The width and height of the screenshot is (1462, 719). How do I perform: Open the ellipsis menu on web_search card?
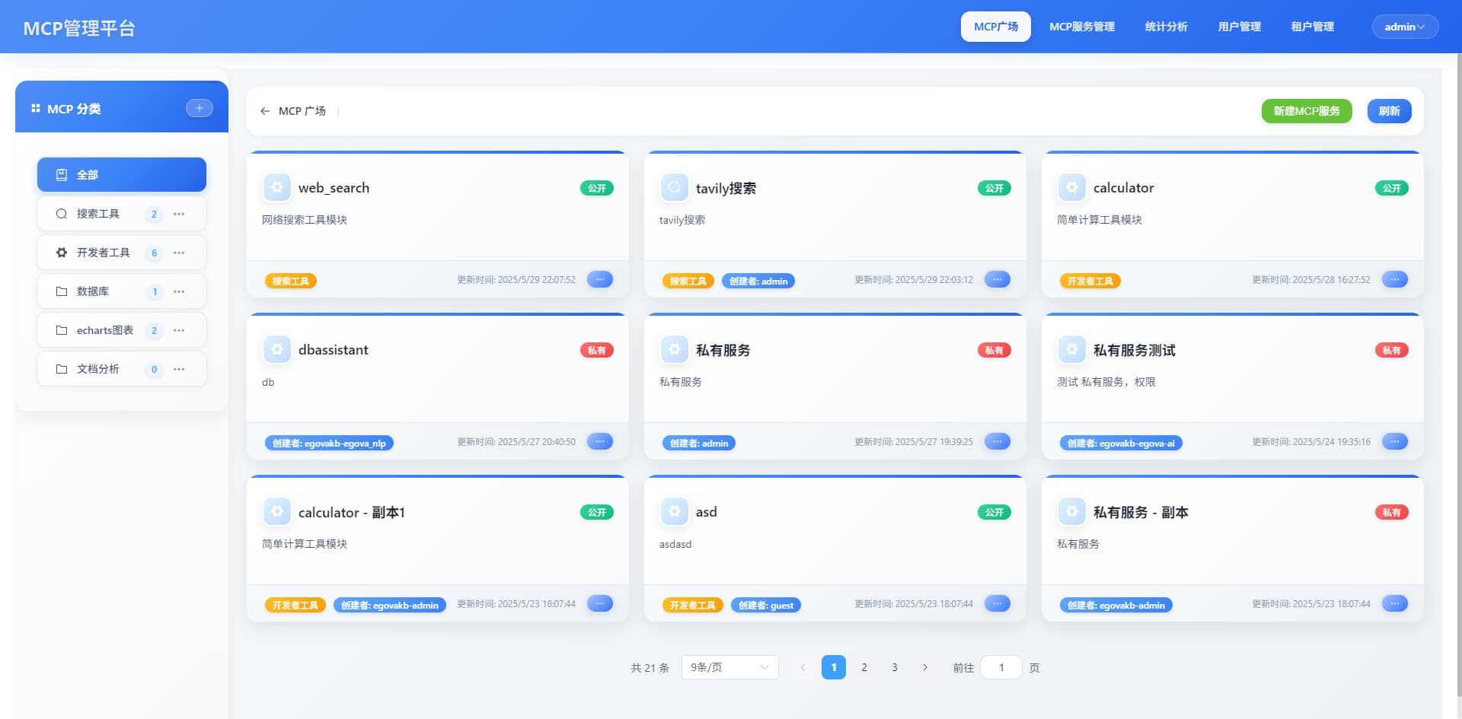pos(600,279)
